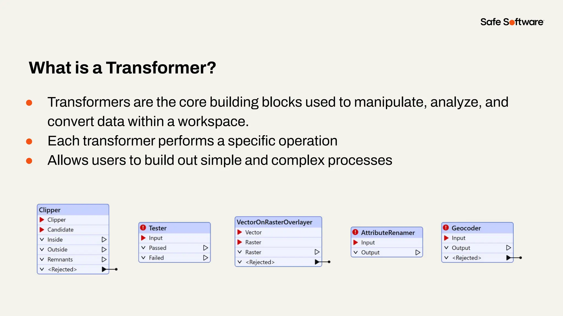Click the red warning icon on Tester
This screenshot has height=316, width=563.
(143, 228)
